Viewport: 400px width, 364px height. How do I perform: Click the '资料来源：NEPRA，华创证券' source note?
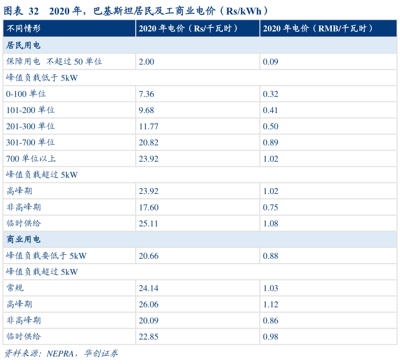[x=61, y=353]
